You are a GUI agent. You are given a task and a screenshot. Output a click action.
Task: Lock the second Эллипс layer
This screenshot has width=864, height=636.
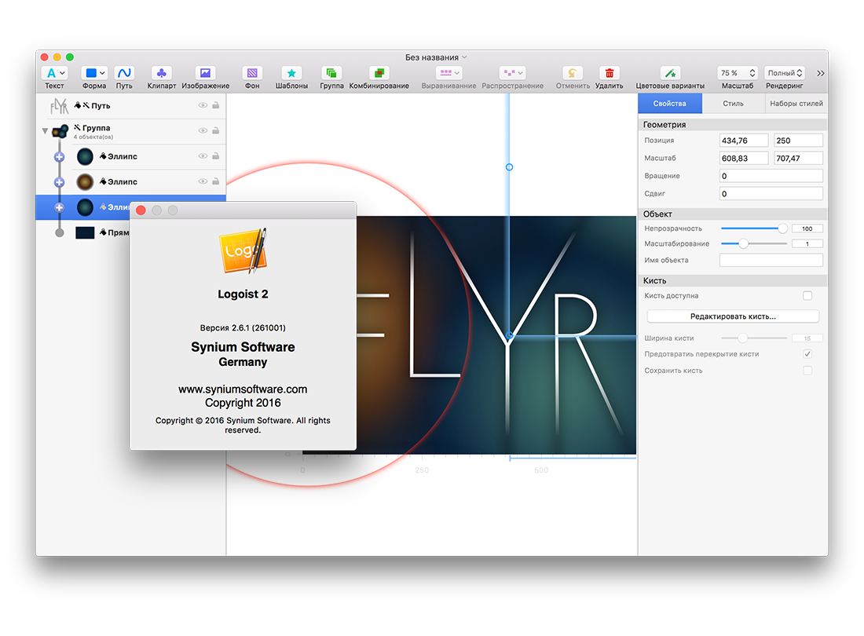(215, 181)
